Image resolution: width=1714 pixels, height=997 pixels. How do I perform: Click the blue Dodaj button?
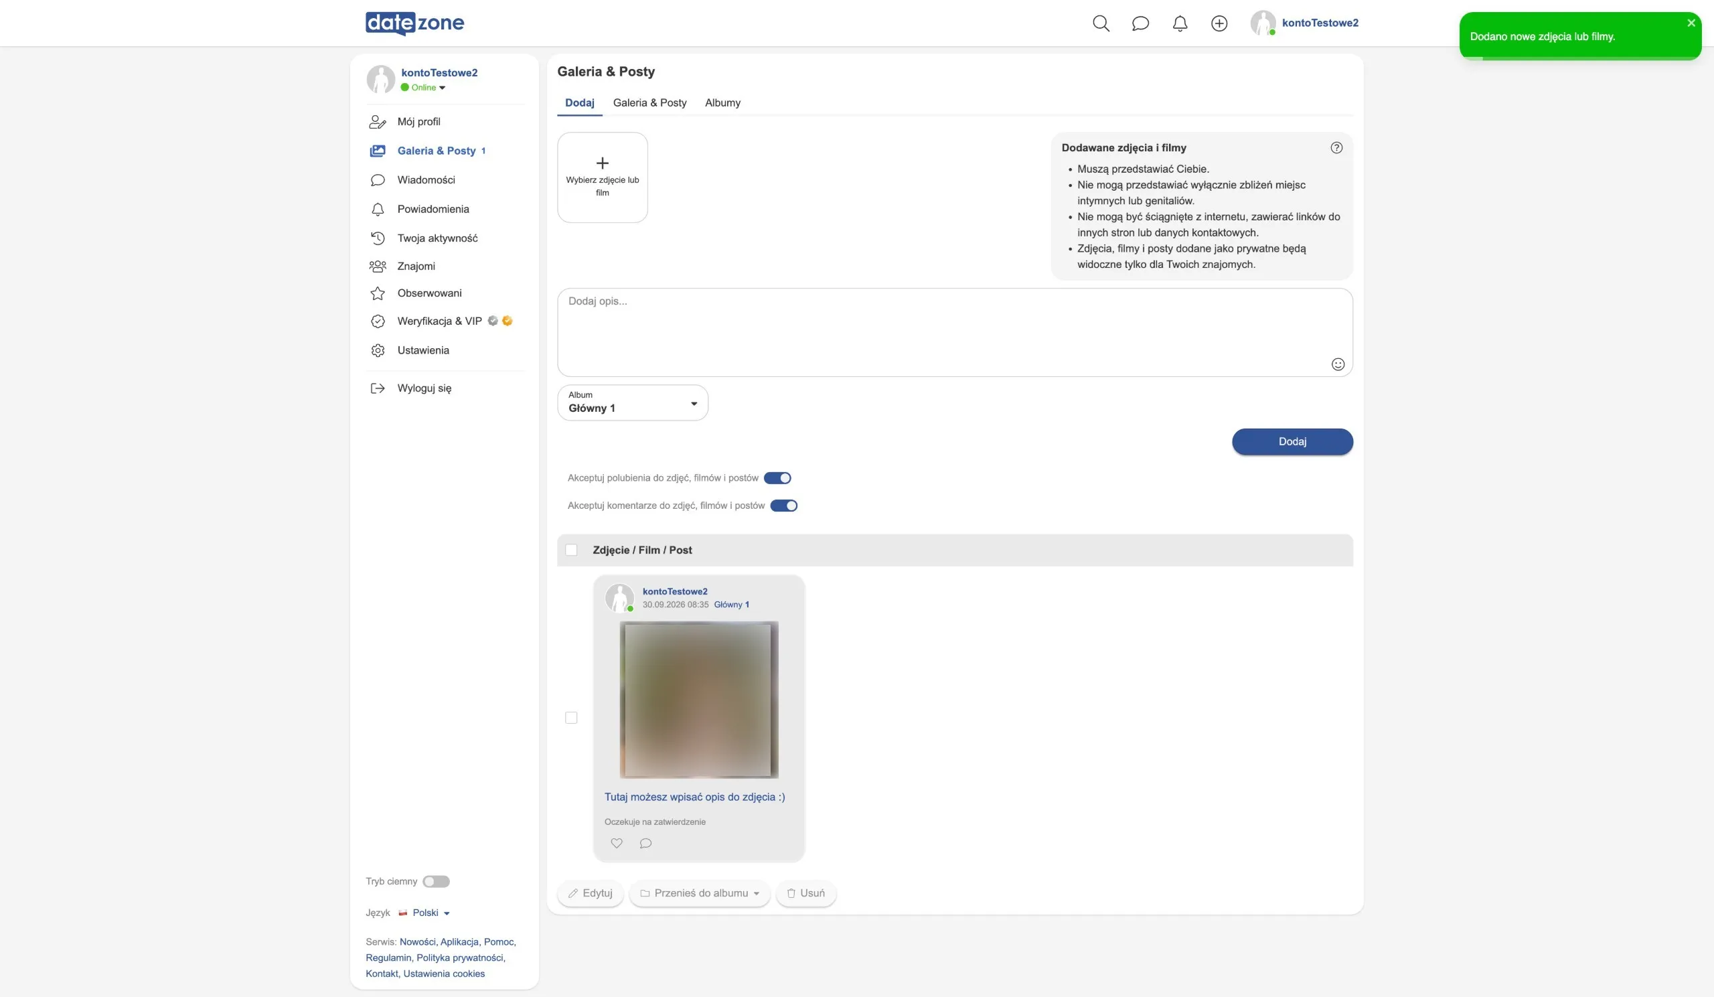(x=1292, y=441)
